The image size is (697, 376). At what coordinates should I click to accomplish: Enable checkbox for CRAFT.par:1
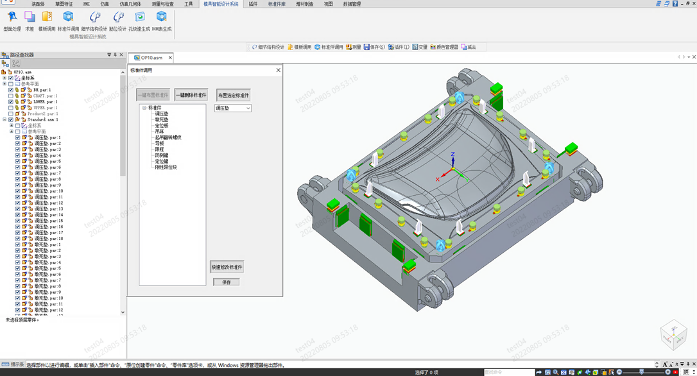tap(11, 96)
